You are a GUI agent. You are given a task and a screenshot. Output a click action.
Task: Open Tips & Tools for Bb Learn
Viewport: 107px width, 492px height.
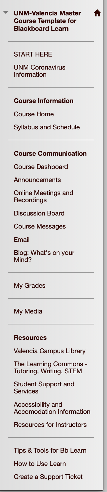pyautogui.click(x=50, y=450)
